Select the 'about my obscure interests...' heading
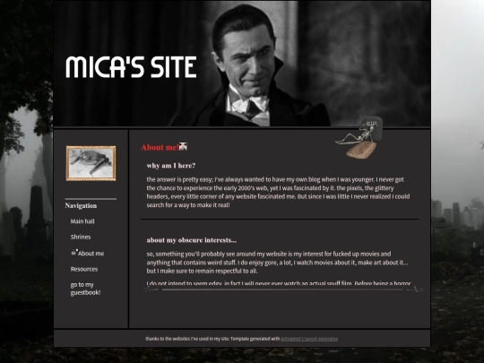This screenshot has height=363, width=484. [x=192, y=240]
